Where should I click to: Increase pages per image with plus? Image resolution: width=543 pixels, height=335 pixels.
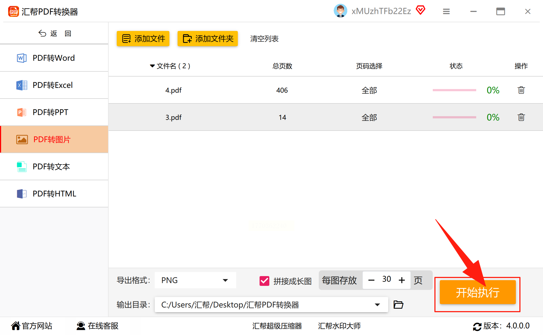coord(402,280)
